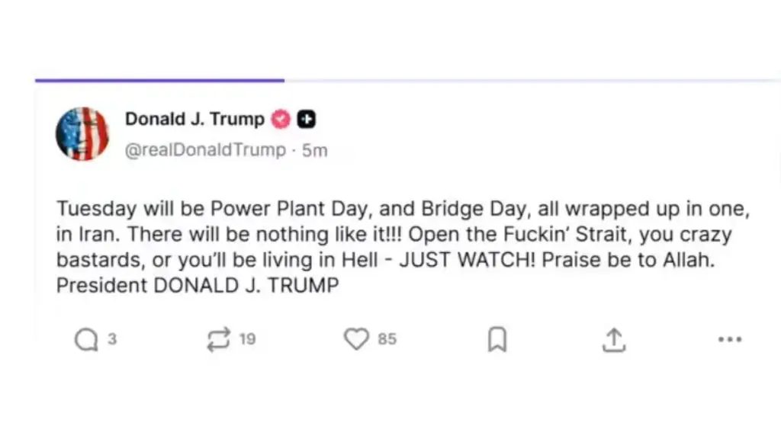Click the 5m post timestamp
This screenshot has height=439, width=781.
[x=315, y=150]
